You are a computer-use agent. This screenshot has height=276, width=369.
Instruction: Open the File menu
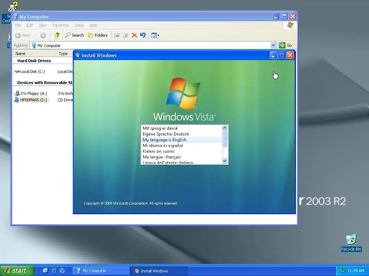point(18,25)
